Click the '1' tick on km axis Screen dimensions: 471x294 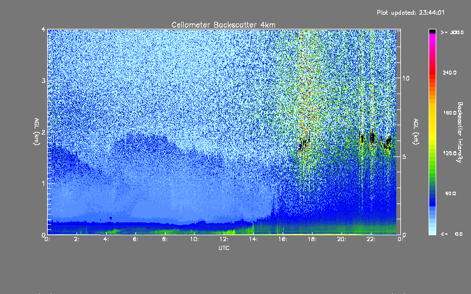44,183
